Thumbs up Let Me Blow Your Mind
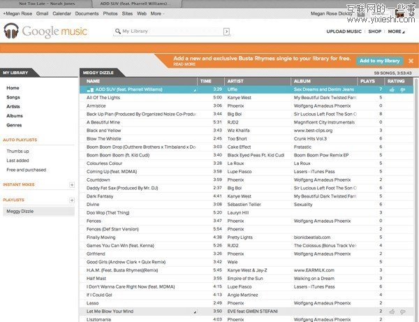 pos(392,311)
